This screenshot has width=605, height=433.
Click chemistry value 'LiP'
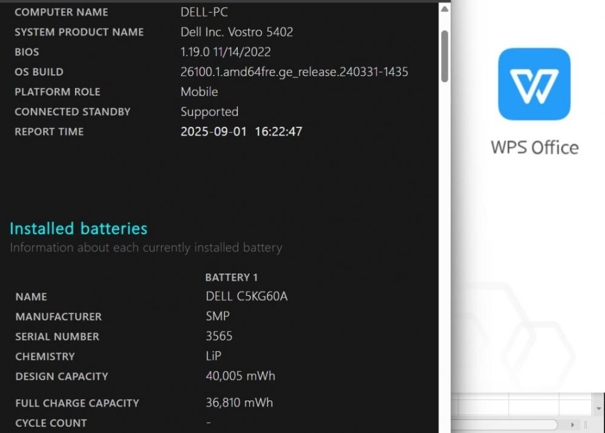tap(214, 356)
